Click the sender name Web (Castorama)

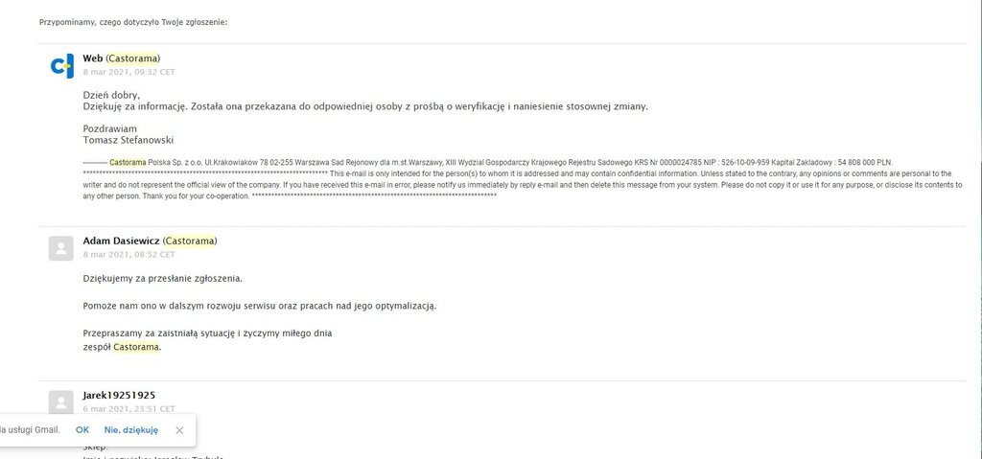point(121,58)
